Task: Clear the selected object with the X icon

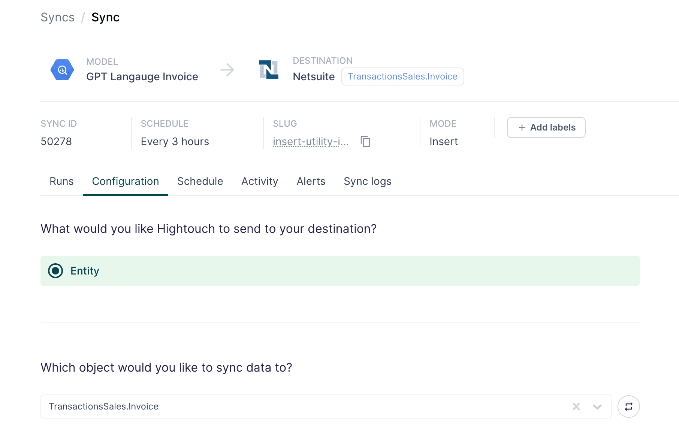Action: coord(576,406)
